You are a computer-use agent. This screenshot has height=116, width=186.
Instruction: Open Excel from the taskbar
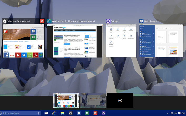(x=87, y=113)
